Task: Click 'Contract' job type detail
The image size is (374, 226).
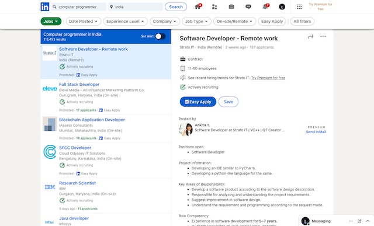Action: pos(195,59)
